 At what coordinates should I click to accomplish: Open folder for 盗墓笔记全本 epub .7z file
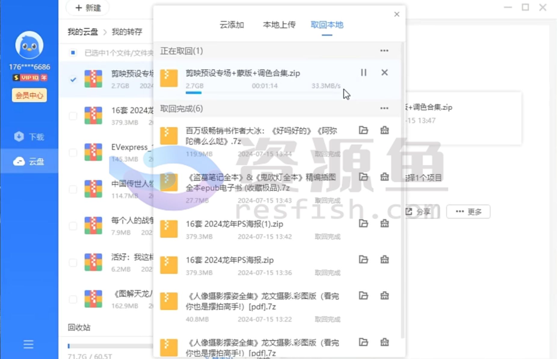[363, 177]
